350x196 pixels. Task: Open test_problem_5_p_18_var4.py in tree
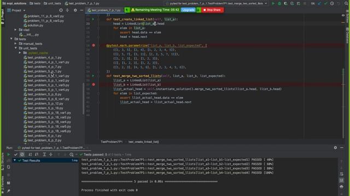tap(49, 122)
